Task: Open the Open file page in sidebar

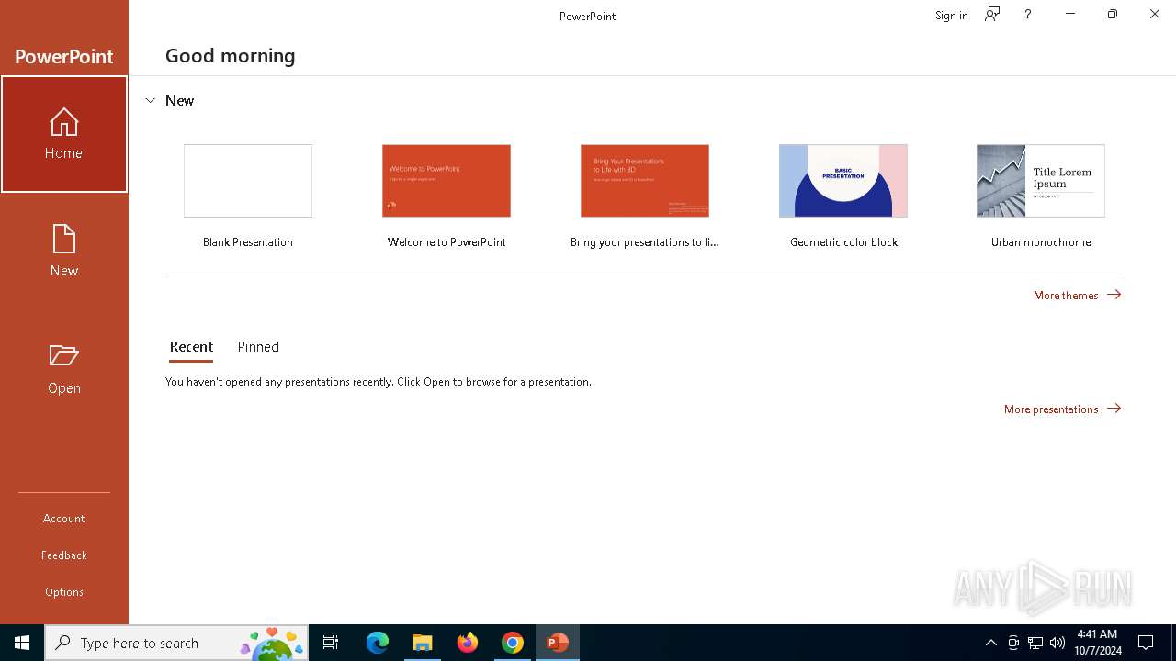Action: 64,368
